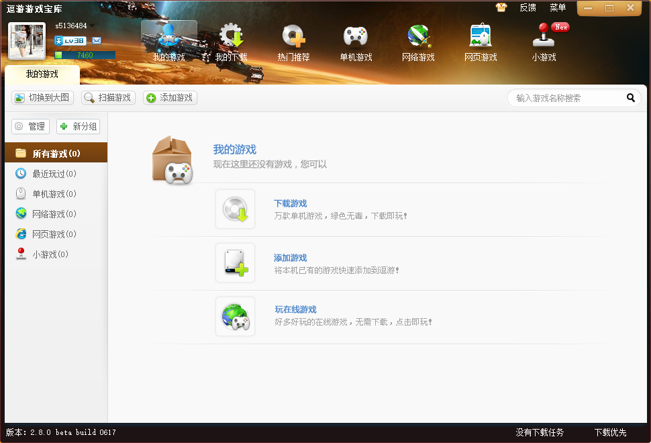Expand the s5136484 username dropdown arrow
The image size is (651, 443).
point(92,26)
